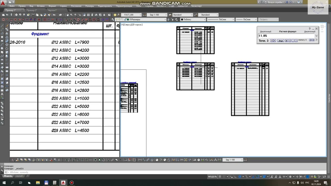
Task: Click Windows search icon in taskbar
Action: point(12,183)
